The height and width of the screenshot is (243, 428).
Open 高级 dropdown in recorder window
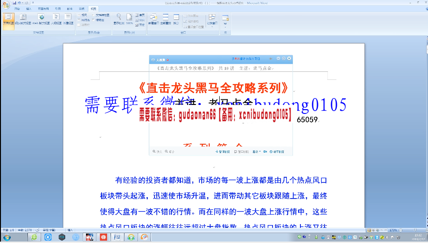[257, 152]
